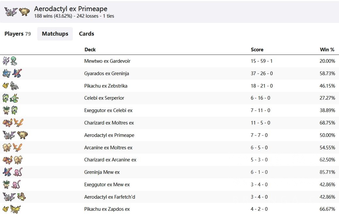
Task: Click the Charizard and Moltres deck icons
Action: tap(13, 123)
